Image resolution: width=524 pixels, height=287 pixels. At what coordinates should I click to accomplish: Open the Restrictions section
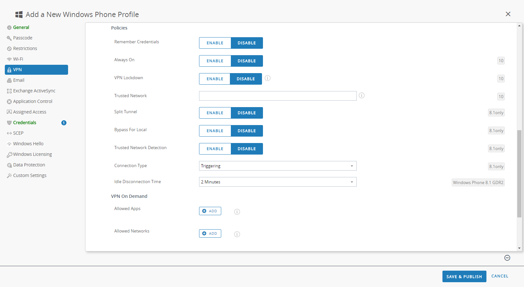pos(25,48)
